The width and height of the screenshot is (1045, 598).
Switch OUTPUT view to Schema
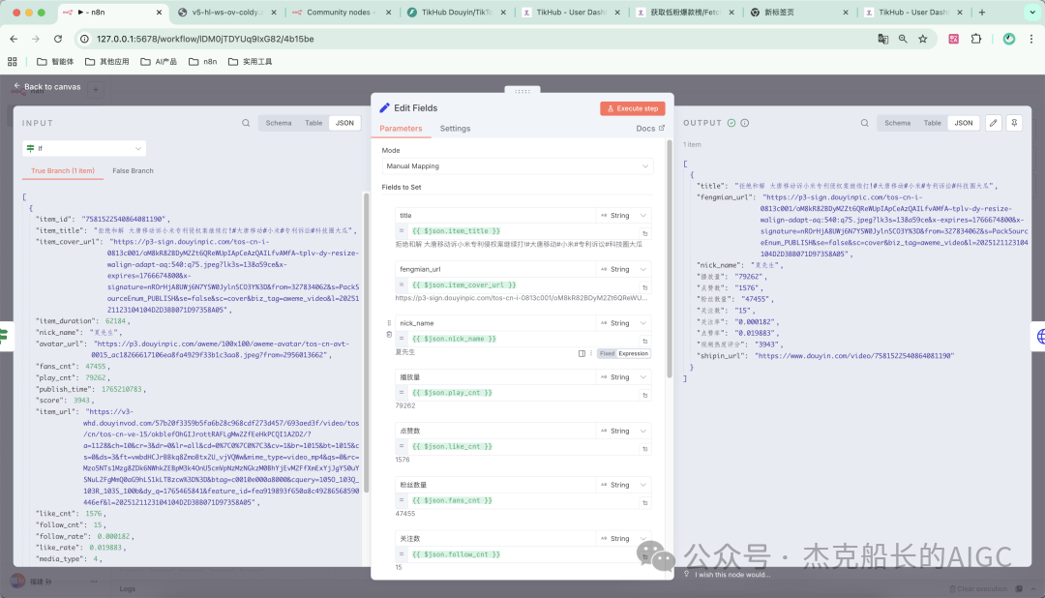pyautogui.click(x=897, y=123)
